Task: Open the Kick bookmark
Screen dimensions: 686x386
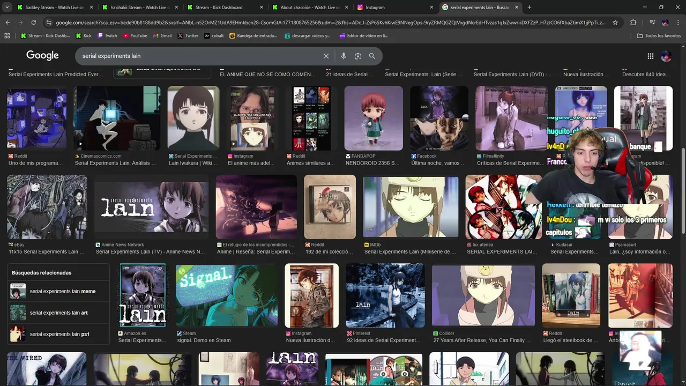Action: 84,35
